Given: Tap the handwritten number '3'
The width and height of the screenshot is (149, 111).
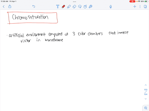Looking at the screenshot, I should pyautogui.click(x=74, y=34).
